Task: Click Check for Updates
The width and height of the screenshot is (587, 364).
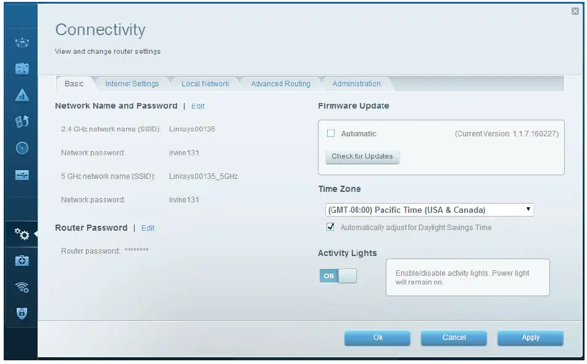Action: [x=362, y=157]
